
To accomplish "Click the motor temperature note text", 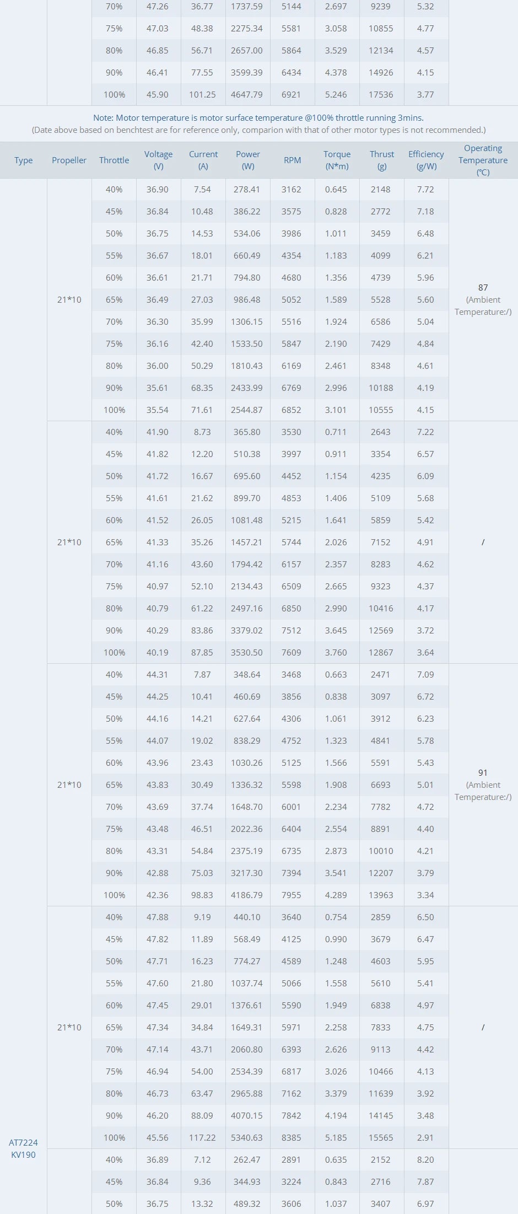I will coord(258,118).
